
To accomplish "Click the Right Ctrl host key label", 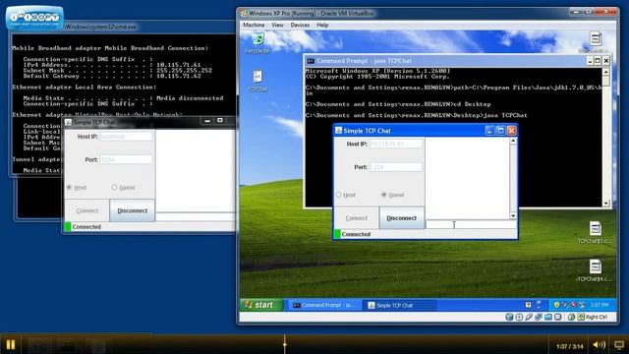I will [x=597, y=317].
